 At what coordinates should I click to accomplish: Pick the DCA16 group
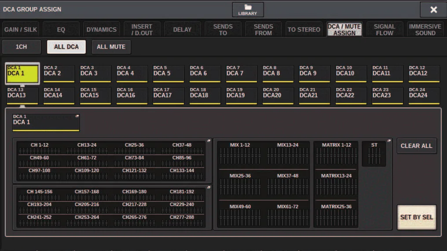pyautogui.click(x=132, y=96)
